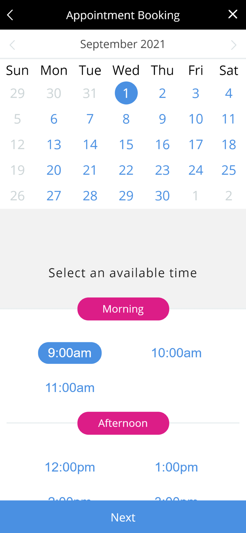
Task: Show the previous month in calendar
Action: click(x=12, y=45)
